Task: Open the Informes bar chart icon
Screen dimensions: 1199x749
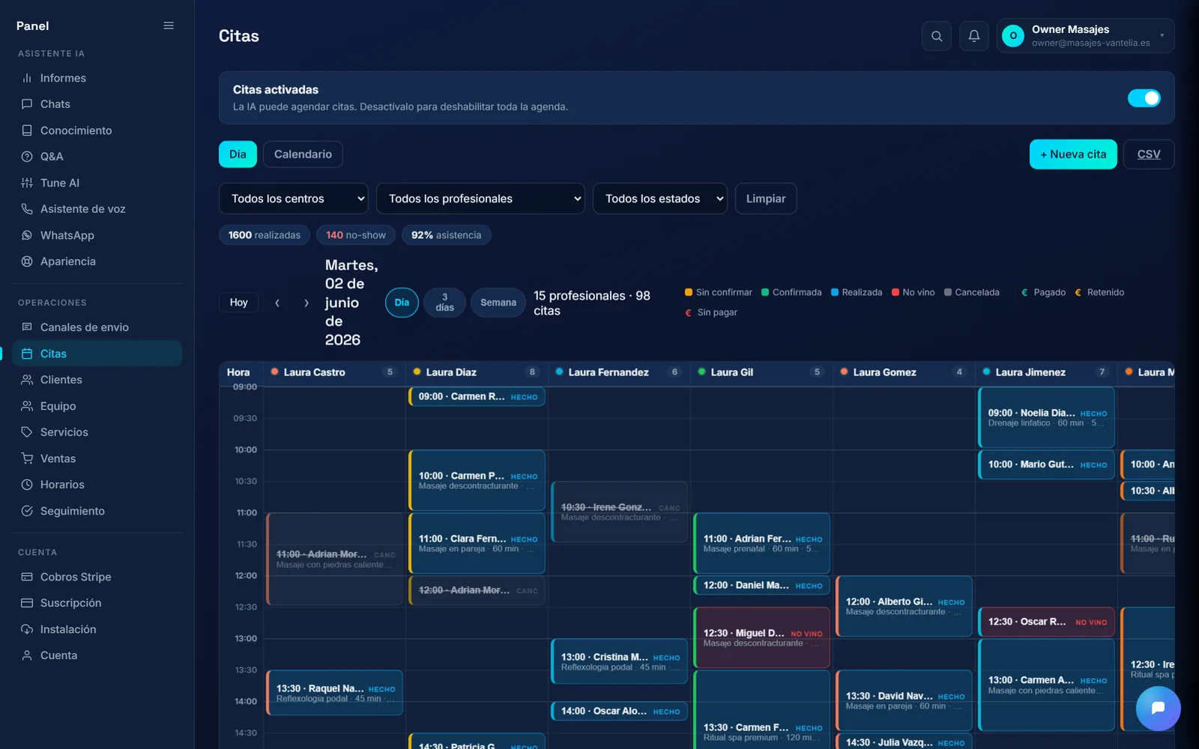Action: pos(27,78)
